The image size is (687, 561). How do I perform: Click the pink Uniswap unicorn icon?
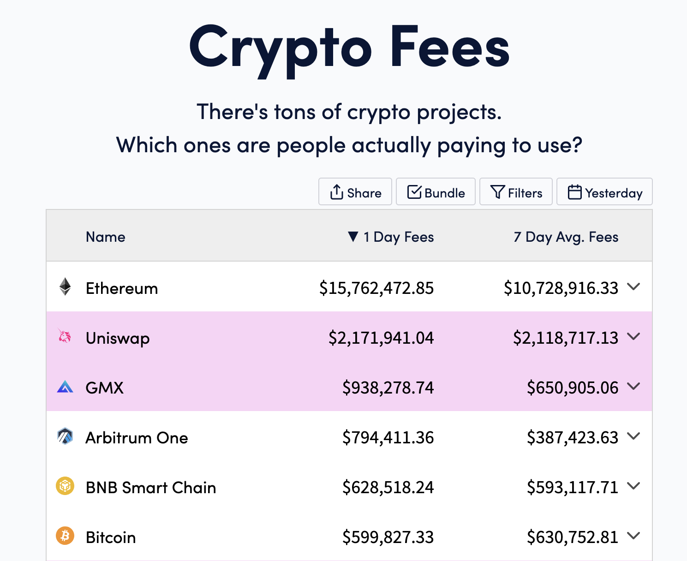[x=65, y=336]
